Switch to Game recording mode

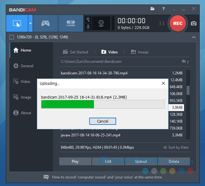click(46, 23)
